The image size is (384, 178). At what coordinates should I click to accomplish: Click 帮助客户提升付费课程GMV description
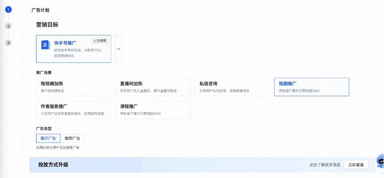click(140, 114)
